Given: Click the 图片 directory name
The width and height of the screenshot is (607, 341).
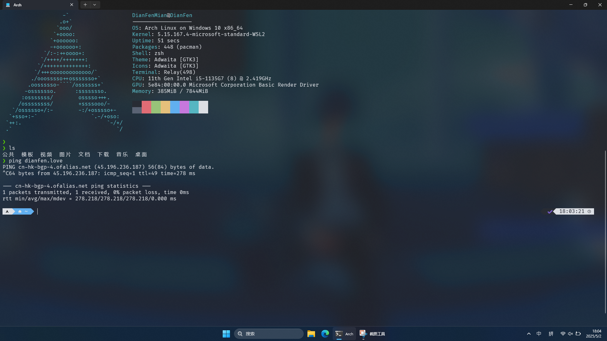Looking at the screenshot, I should point(65,154).
